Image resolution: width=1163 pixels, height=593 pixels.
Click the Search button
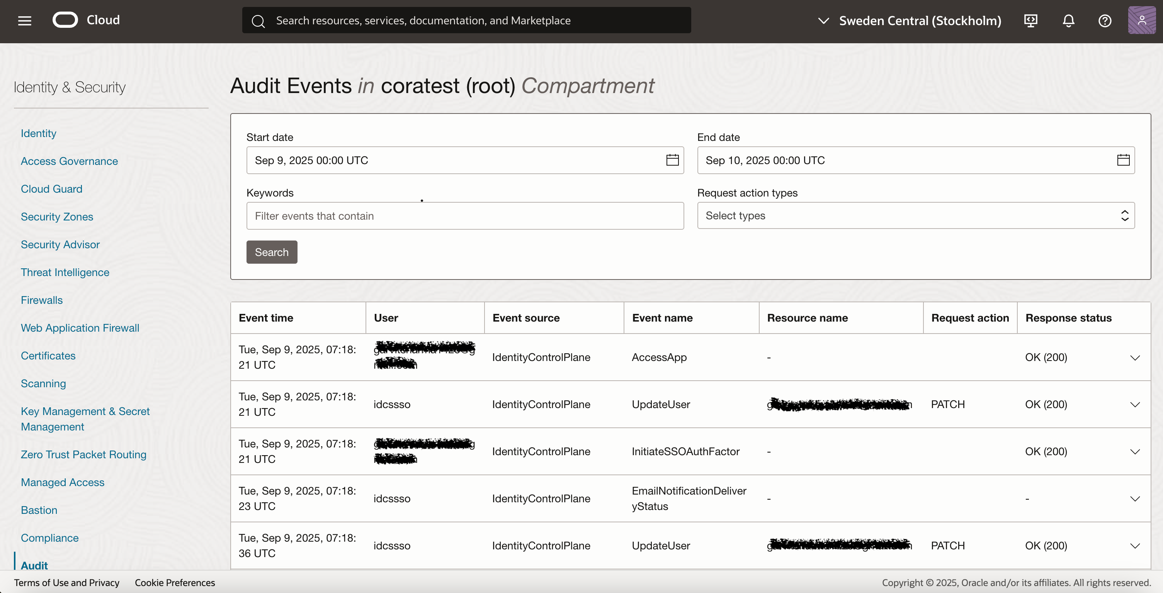click(272, 252)
